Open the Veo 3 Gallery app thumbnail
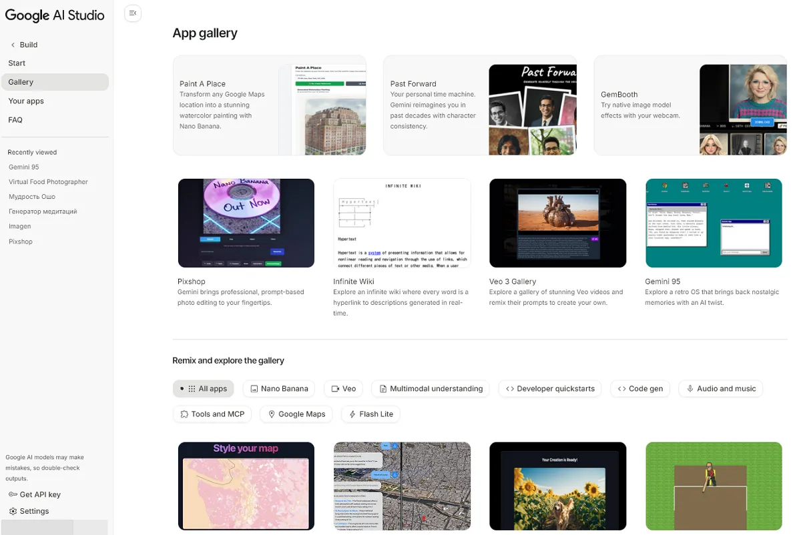Viewport: 801px width, 535px height. 557,223
